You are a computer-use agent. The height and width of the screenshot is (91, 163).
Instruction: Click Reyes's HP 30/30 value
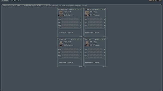pos(93,43)
